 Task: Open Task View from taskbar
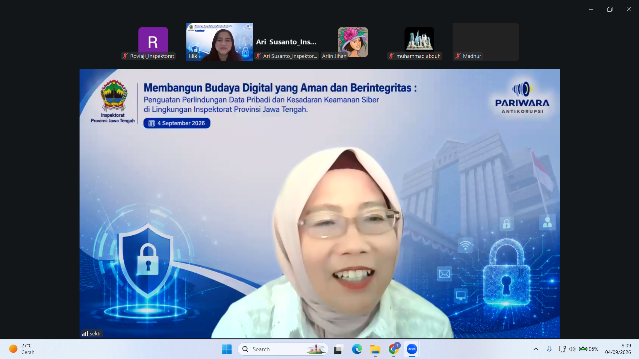tap(338, 349)
